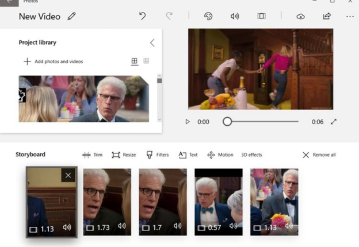Viewport: 359px width, 247px height.
Task: Redo the last action
Action: click(x=169, y=16)
